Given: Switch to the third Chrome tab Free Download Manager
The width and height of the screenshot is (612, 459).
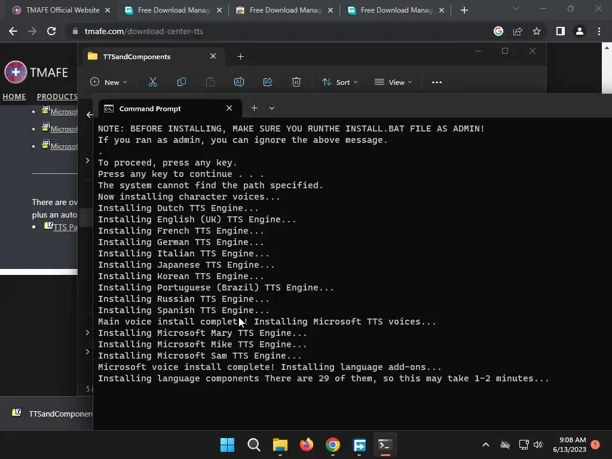Looking at the screenshot, I should [284, 10].
